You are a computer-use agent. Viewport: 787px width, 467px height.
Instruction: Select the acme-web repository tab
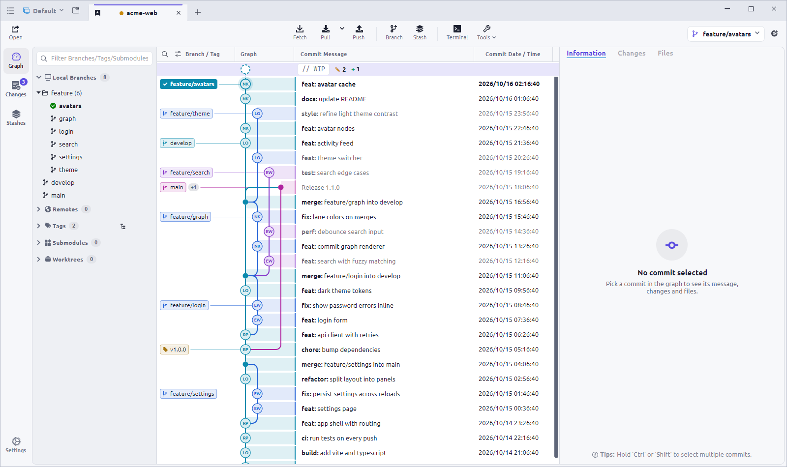(x=138, y=13)
